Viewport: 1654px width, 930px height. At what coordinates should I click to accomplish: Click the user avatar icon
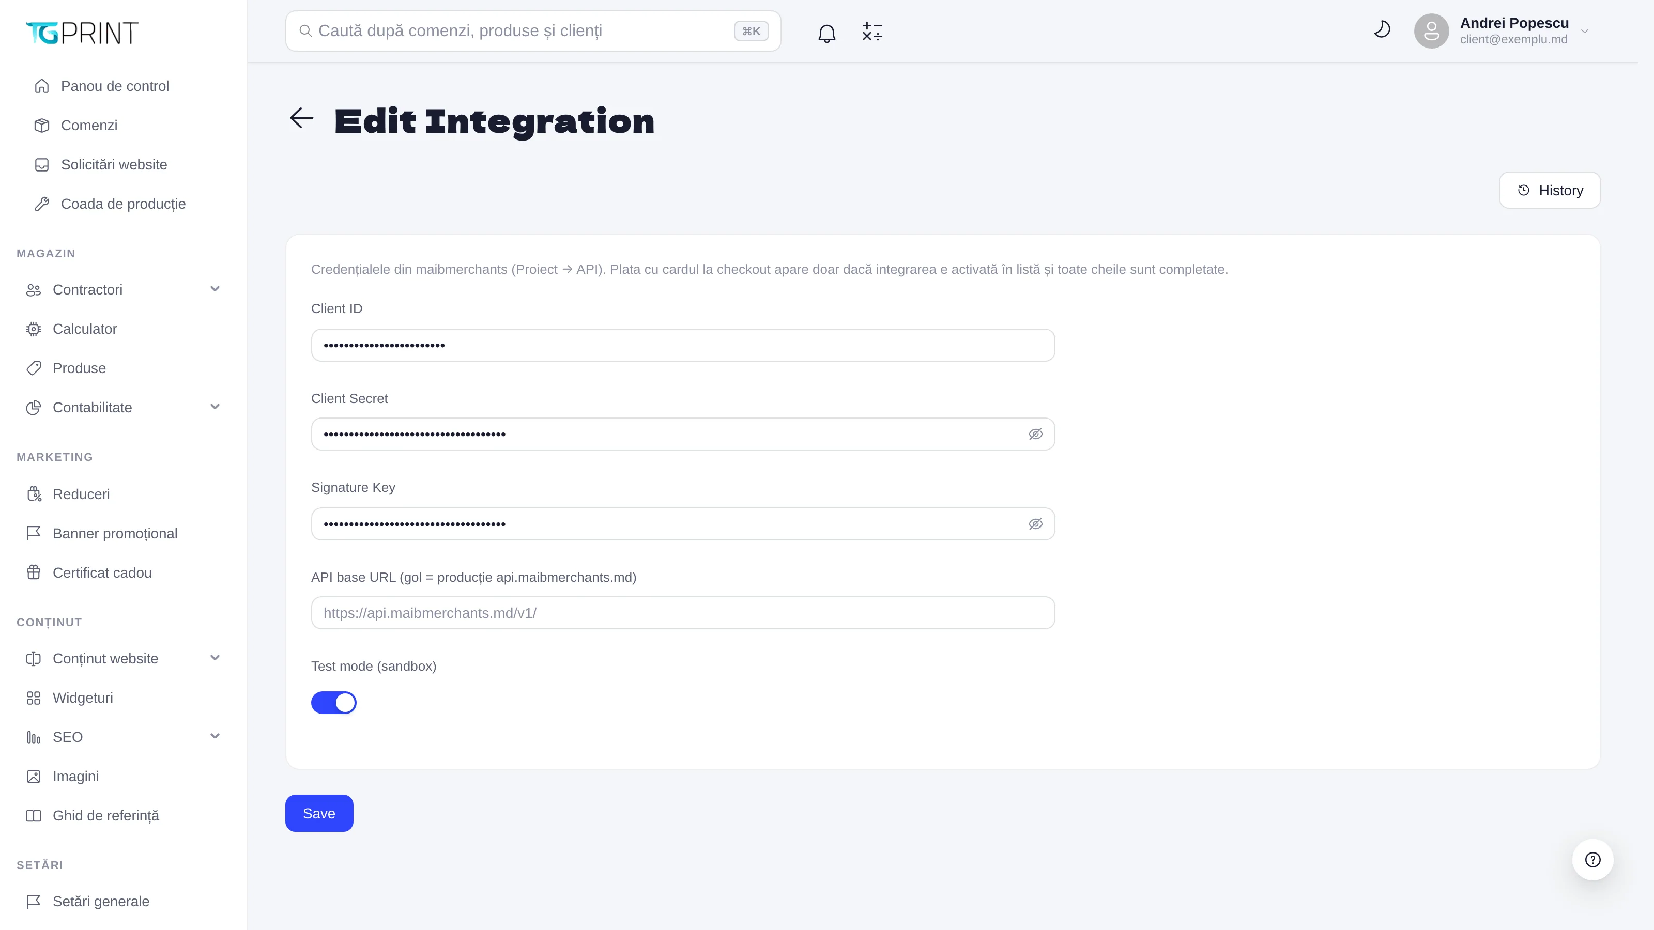pyautogui.click(x=1431, y=31)
